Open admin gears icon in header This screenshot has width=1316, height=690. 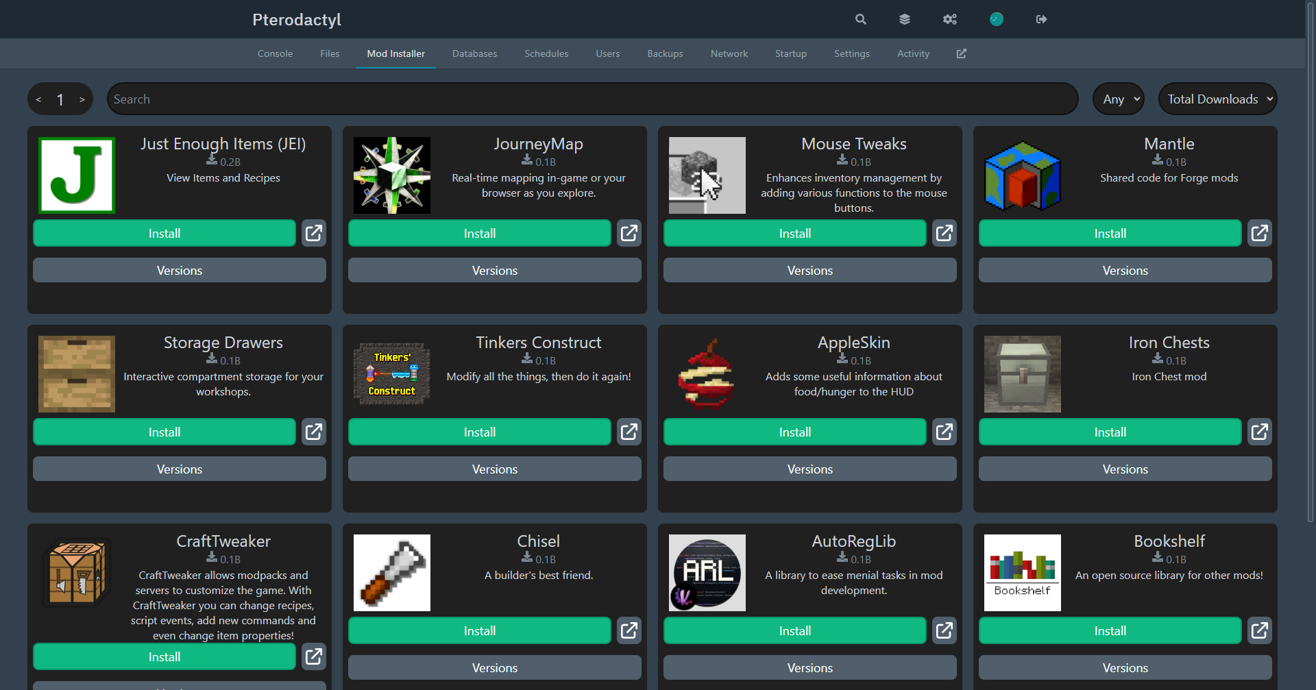(x=949, y=19)
